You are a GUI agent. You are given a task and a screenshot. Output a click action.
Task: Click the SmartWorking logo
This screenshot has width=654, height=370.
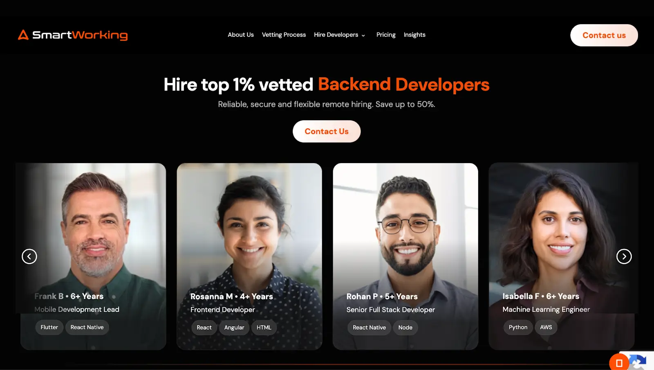(73, 35)
